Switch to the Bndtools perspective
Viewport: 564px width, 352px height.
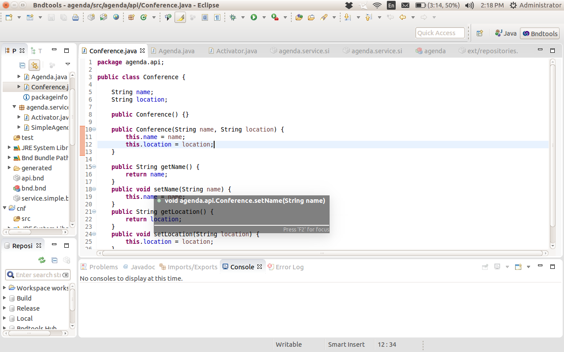click(540, 33)
